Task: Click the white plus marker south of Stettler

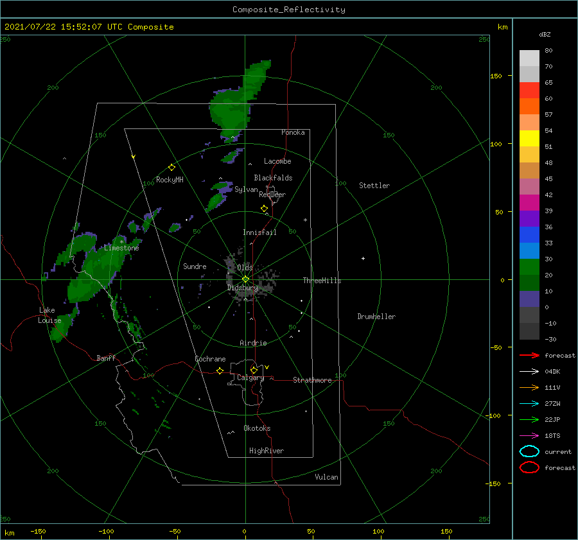Action: pos(363,258)
